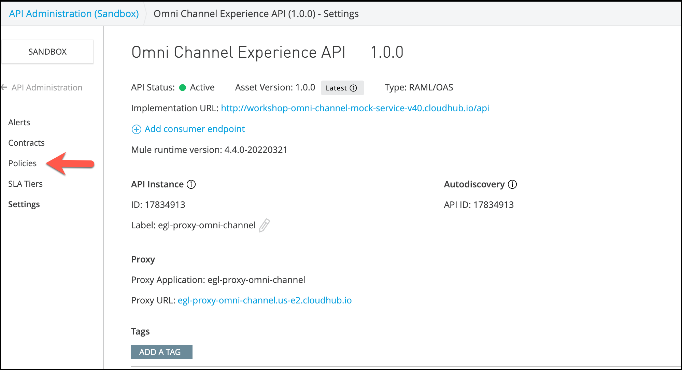The height and width of the screenshot is (370, 682).
Task: Click the plus icon for consumer endpoint
Action: [x=137, y=129]
